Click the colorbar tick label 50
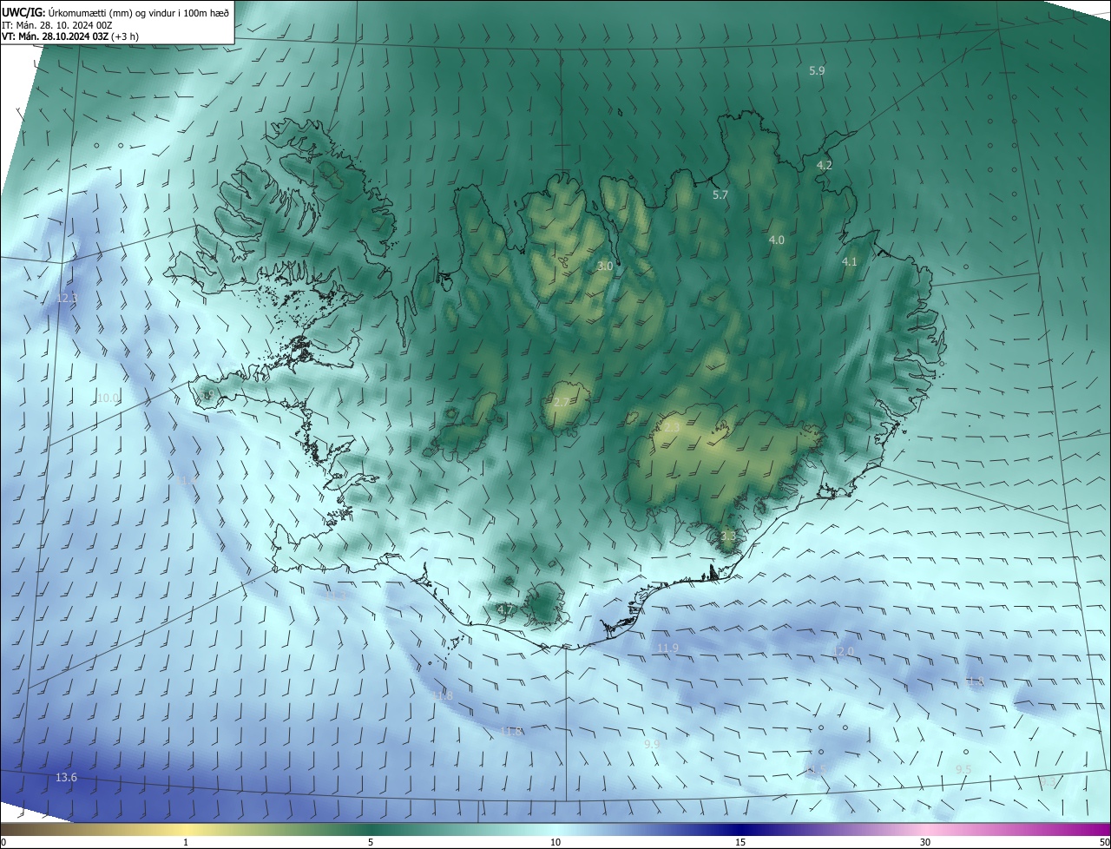The image size is (1111, 849). coord(1104,842)
